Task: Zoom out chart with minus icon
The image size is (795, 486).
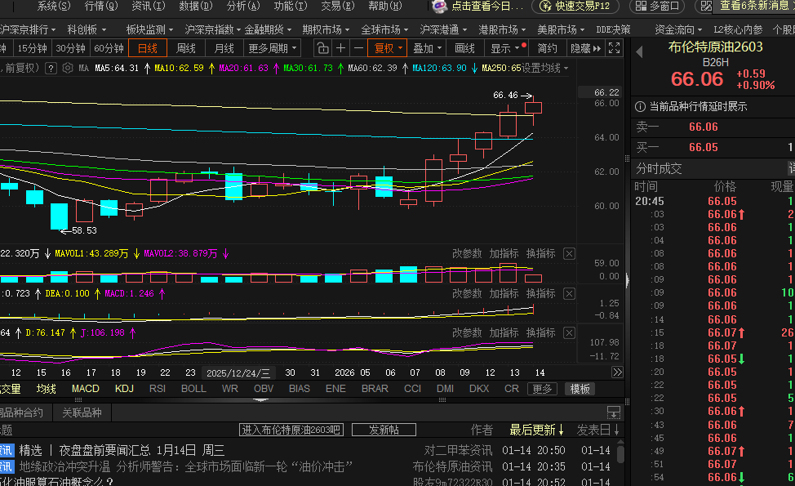Action: (358, 49)
